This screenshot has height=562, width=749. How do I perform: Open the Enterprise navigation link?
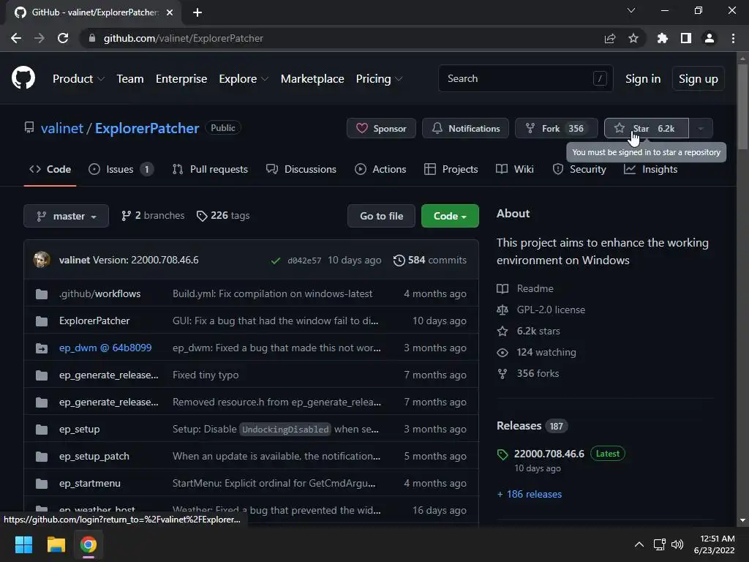[181, 79]
